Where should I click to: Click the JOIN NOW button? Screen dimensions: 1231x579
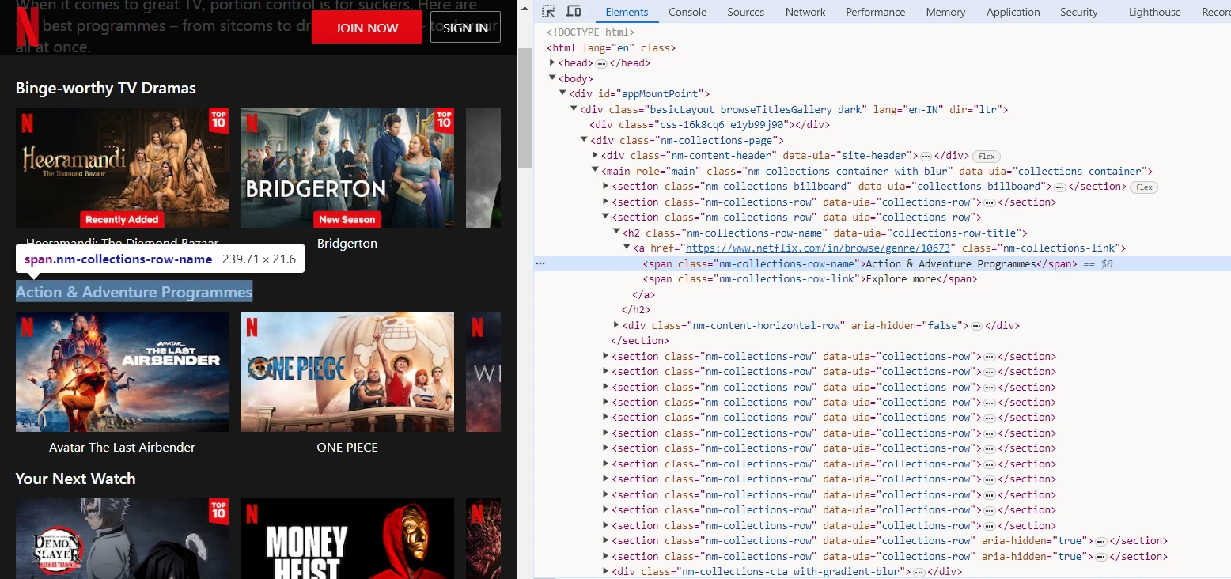pyautogui.click(x=366, y=28)
